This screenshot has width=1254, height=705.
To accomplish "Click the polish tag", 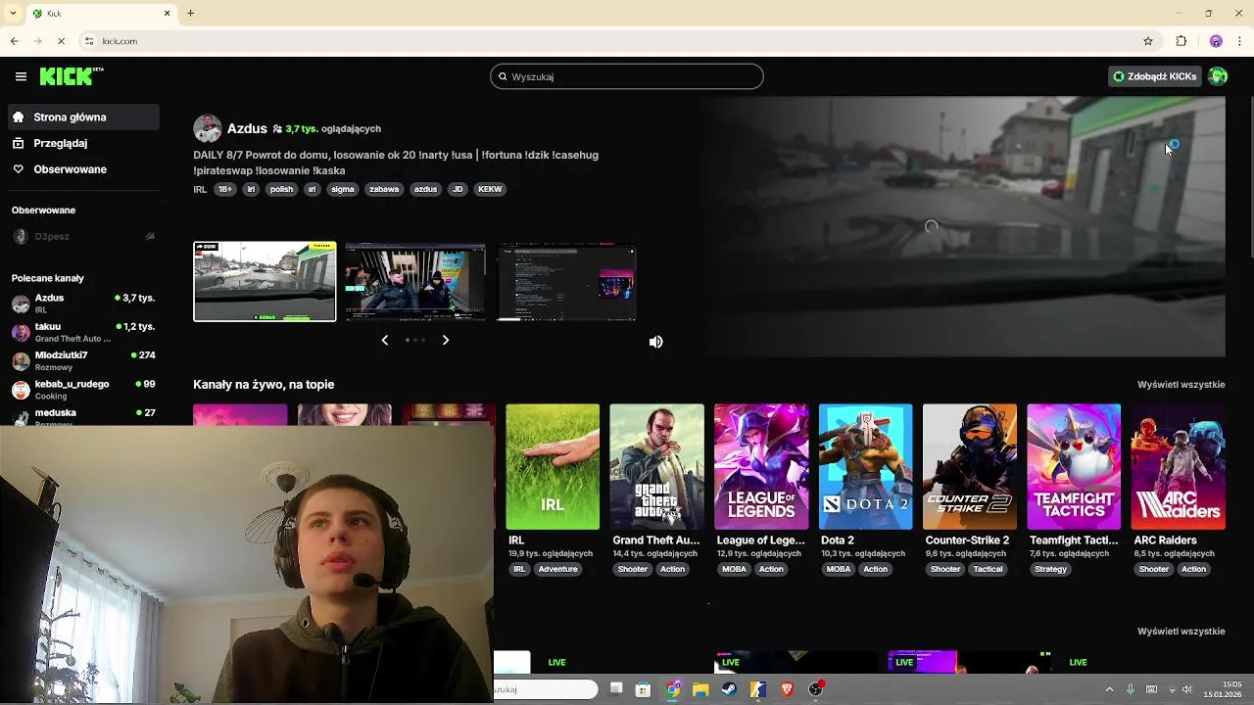I will click(x=282, y=189).
